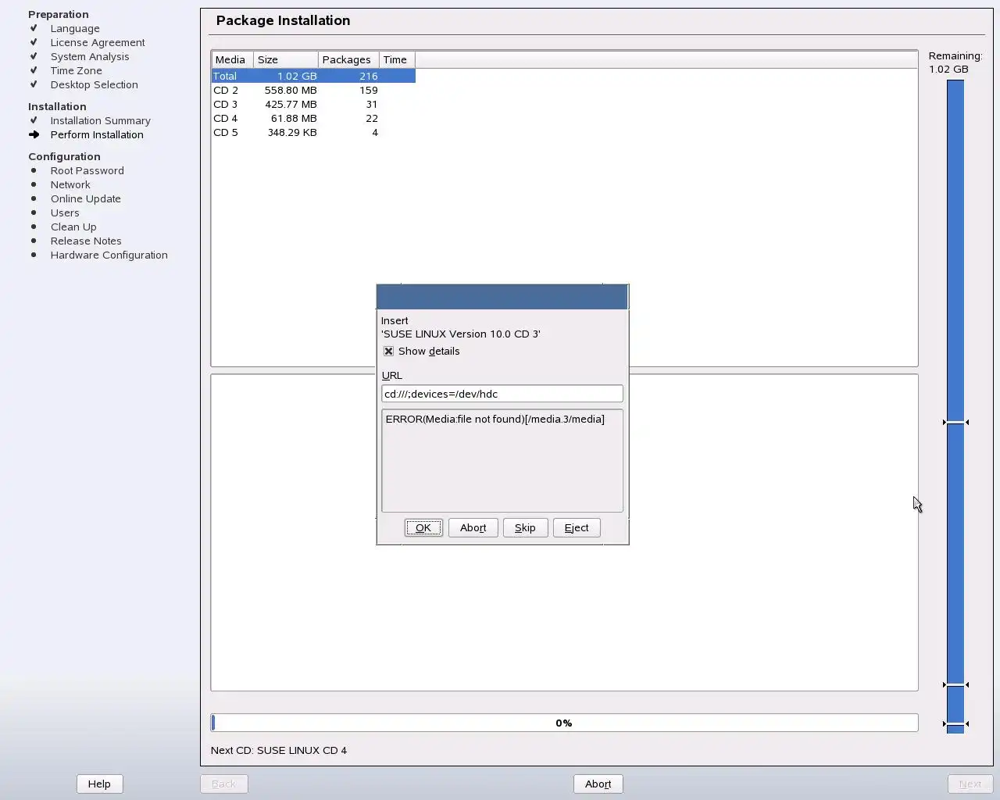Click the Packages column header
Screen dimensions: 1000x800
(x=348, y=60)
